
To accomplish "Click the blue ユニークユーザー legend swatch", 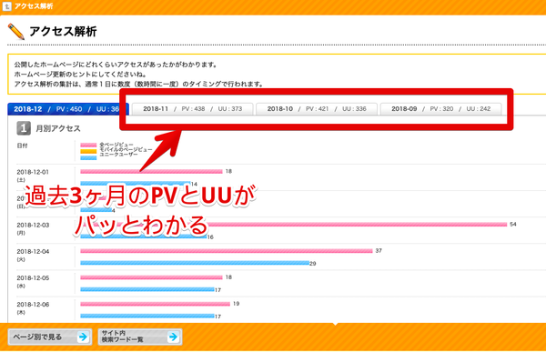I will coord(88,157).
